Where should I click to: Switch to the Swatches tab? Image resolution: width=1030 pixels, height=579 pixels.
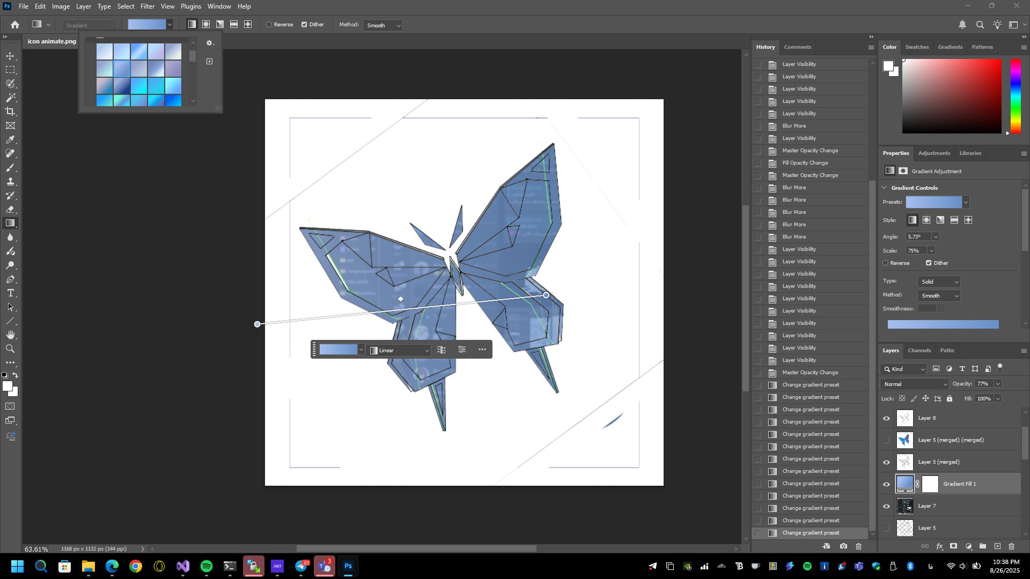(916, 47)
